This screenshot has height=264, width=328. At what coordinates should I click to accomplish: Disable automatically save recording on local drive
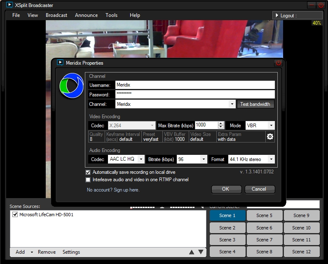click(88, 172)
